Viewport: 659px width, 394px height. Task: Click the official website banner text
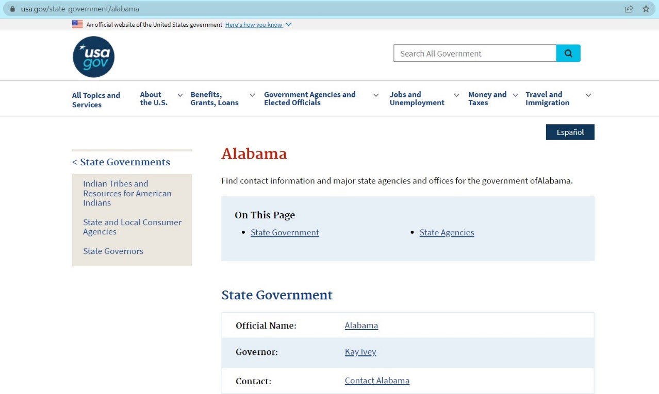coord(154,25)
